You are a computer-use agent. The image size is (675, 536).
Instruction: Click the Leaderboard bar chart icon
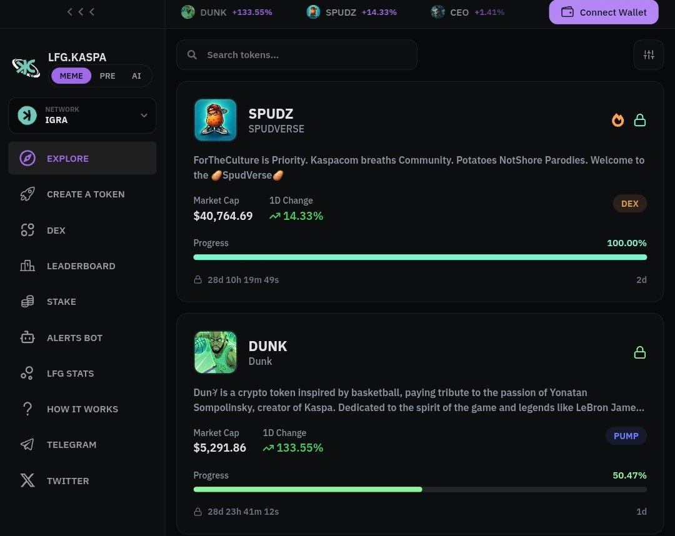(x=27, y=266)
